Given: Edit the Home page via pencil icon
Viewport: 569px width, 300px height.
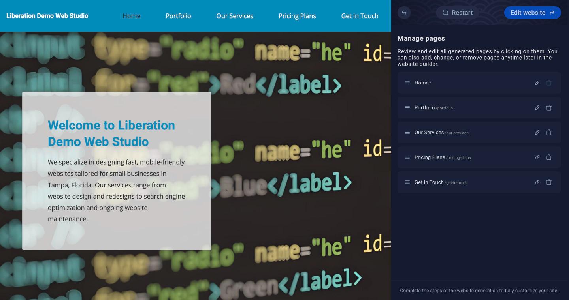Looking at the screenshot, I should pos(537,83).
